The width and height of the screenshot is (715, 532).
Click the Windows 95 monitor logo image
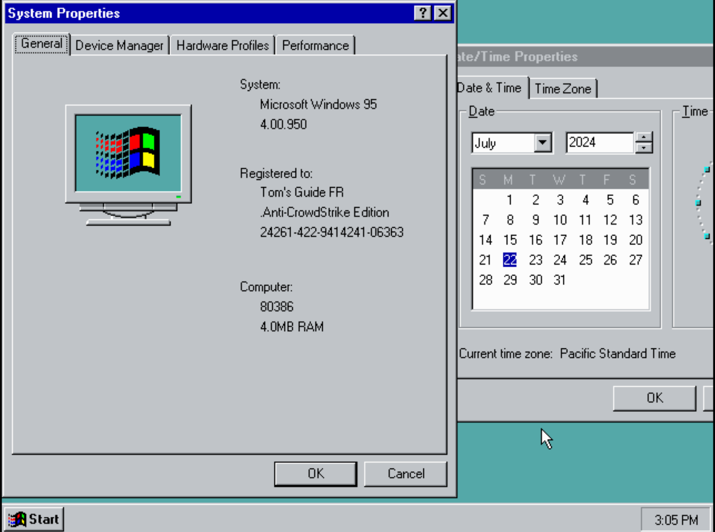coord(128,164)
